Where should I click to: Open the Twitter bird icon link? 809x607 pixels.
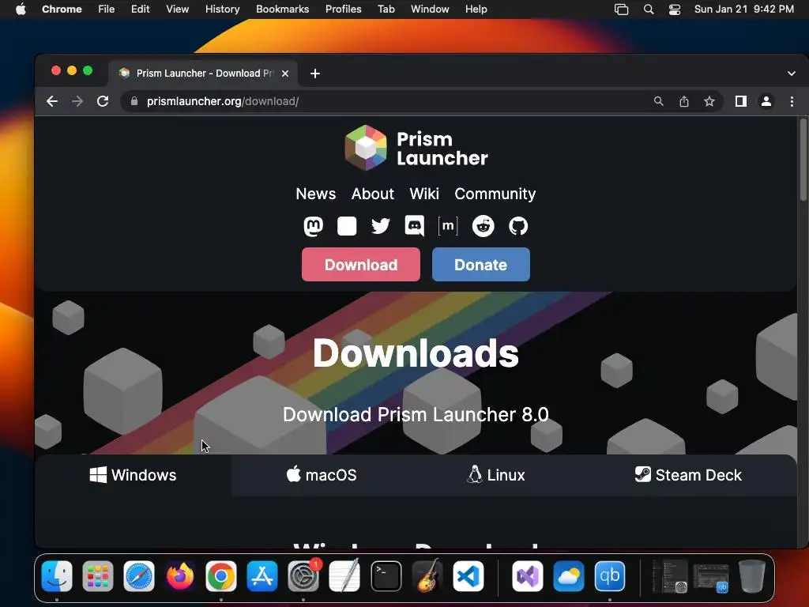coord(380,226)
